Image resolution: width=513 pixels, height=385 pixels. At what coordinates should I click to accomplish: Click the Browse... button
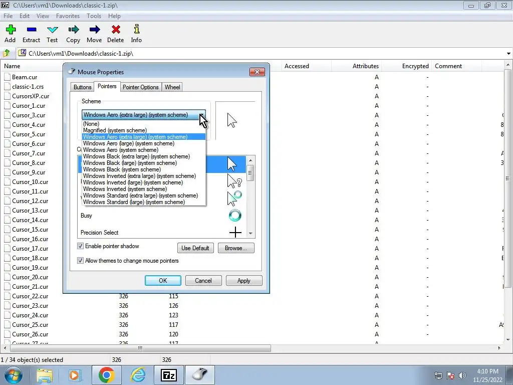tap(236, 248)
